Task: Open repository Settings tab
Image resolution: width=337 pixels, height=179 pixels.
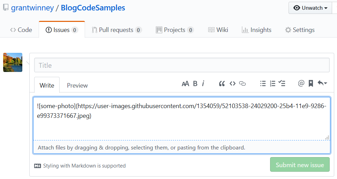Action: point(300,30)
